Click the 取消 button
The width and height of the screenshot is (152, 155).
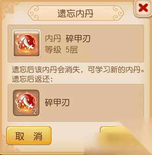click(x=29, y=136)
